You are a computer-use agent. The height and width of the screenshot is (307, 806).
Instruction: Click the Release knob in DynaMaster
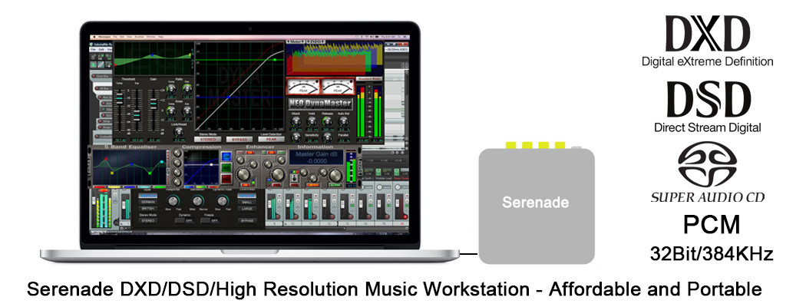tap(328, 121)
